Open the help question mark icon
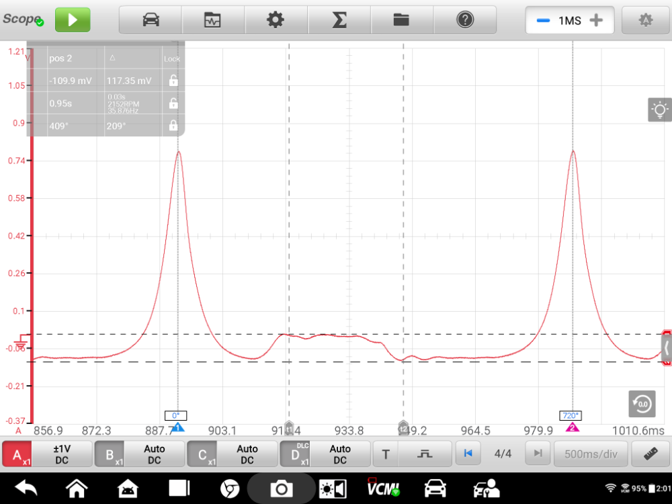 464,20
